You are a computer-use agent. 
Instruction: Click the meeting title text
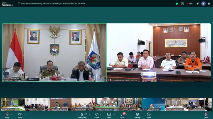53,3
